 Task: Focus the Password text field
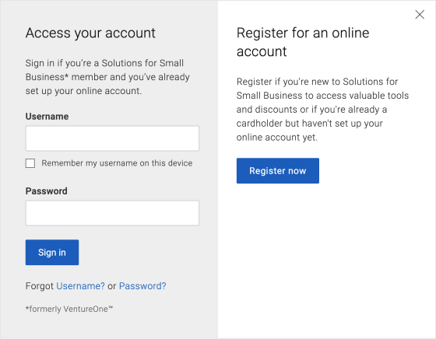[112, 213]
